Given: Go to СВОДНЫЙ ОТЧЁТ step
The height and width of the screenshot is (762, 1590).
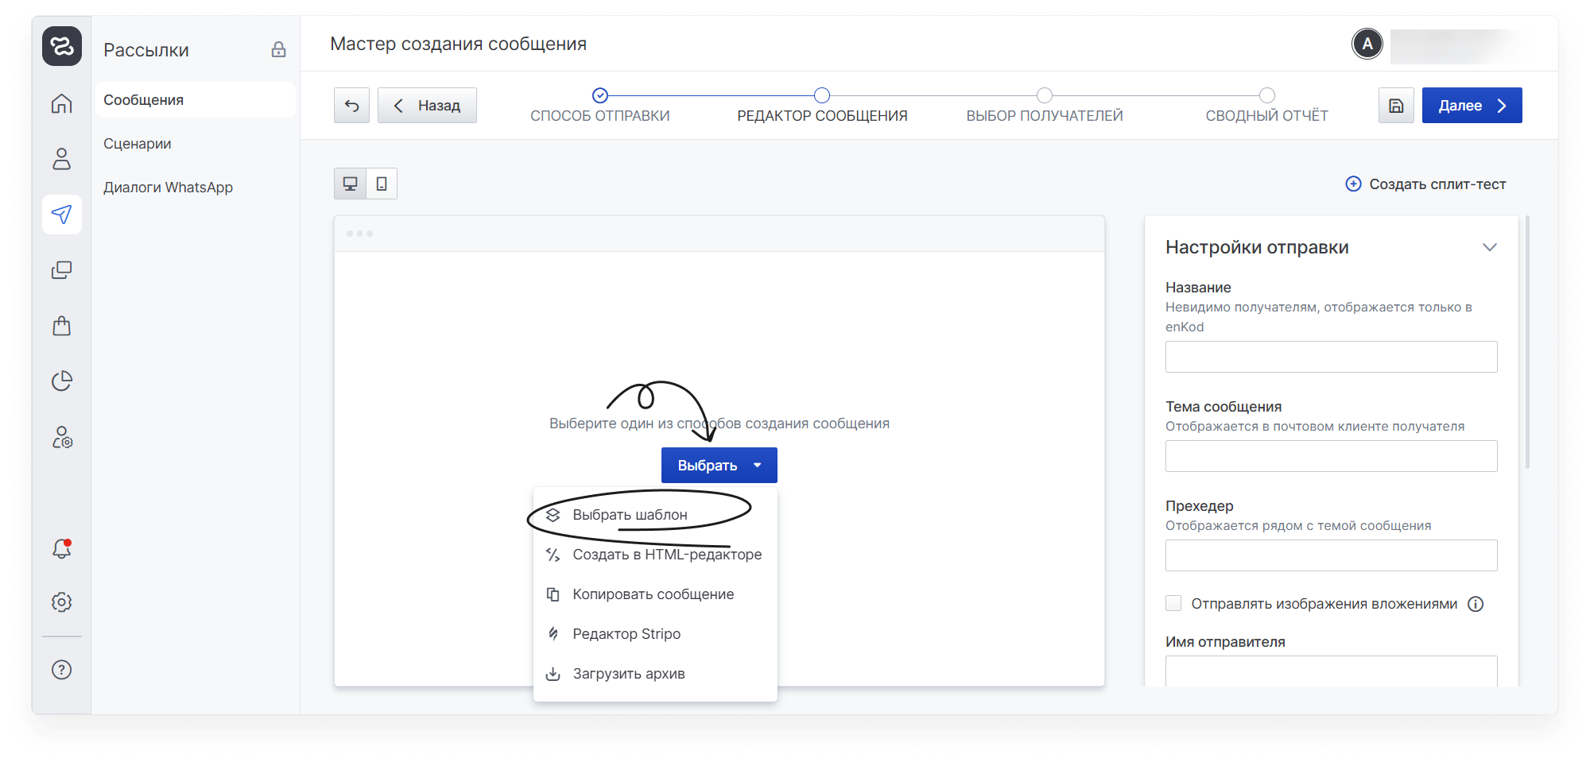Looking at the screenshot, I should pyautogui.click(x=1267, y=106).
